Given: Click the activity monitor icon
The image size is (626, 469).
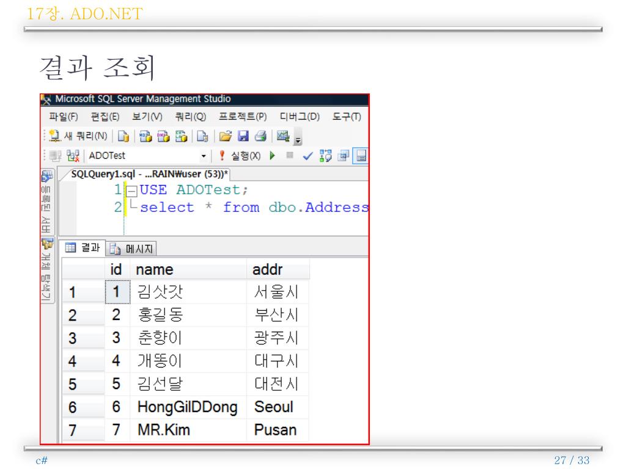Looking at the screenshot, I should (283, 136).
